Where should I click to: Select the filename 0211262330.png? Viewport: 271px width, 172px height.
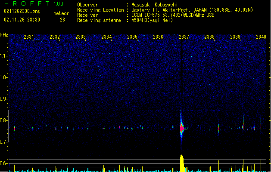pyautogui.click(x=22, y=12)
